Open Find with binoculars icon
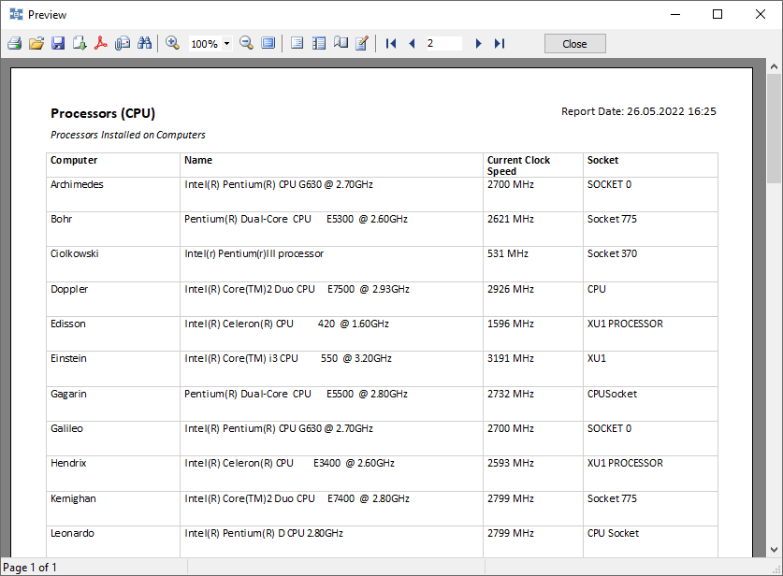Screen dimensions: 783x576 click(x=144, y=43)
